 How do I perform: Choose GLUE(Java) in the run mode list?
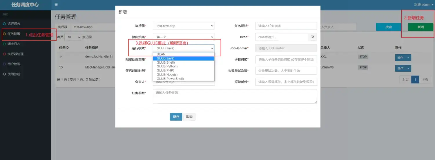click(184, 58)
